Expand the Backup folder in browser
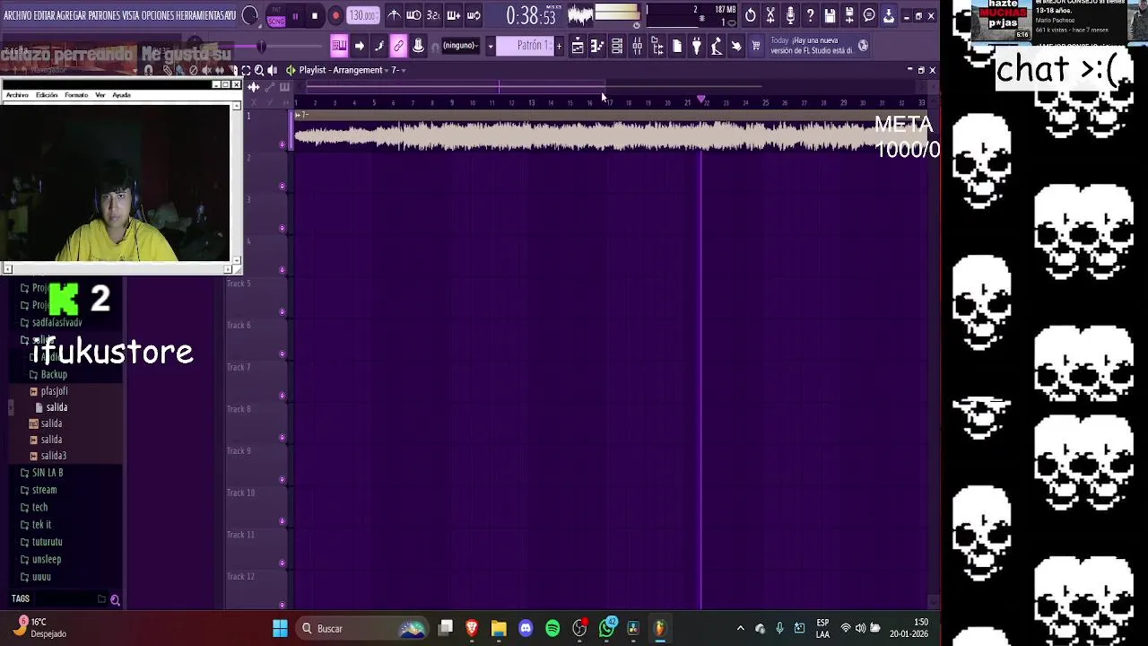 pyautogui.click(x=48, y=374)
